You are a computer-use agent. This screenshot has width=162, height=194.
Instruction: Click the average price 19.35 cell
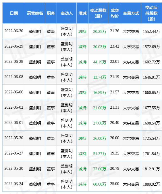point(115,153)
